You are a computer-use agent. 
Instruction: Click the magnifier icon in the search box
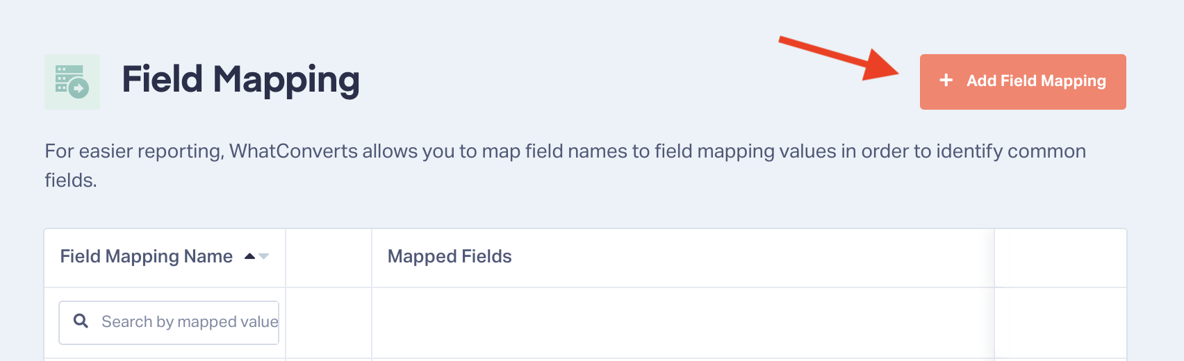tap(81, 321)
